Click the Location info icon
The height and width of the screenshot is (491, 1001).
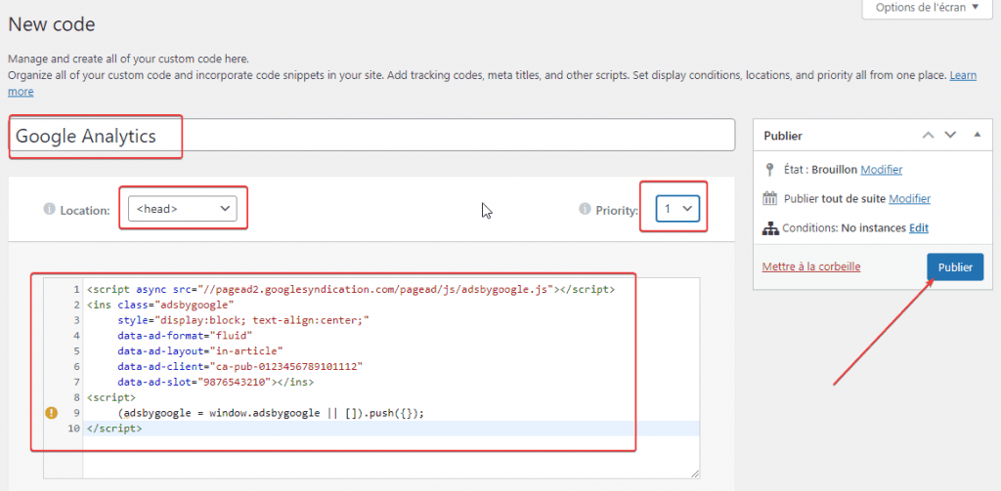(x=49, y=209)
